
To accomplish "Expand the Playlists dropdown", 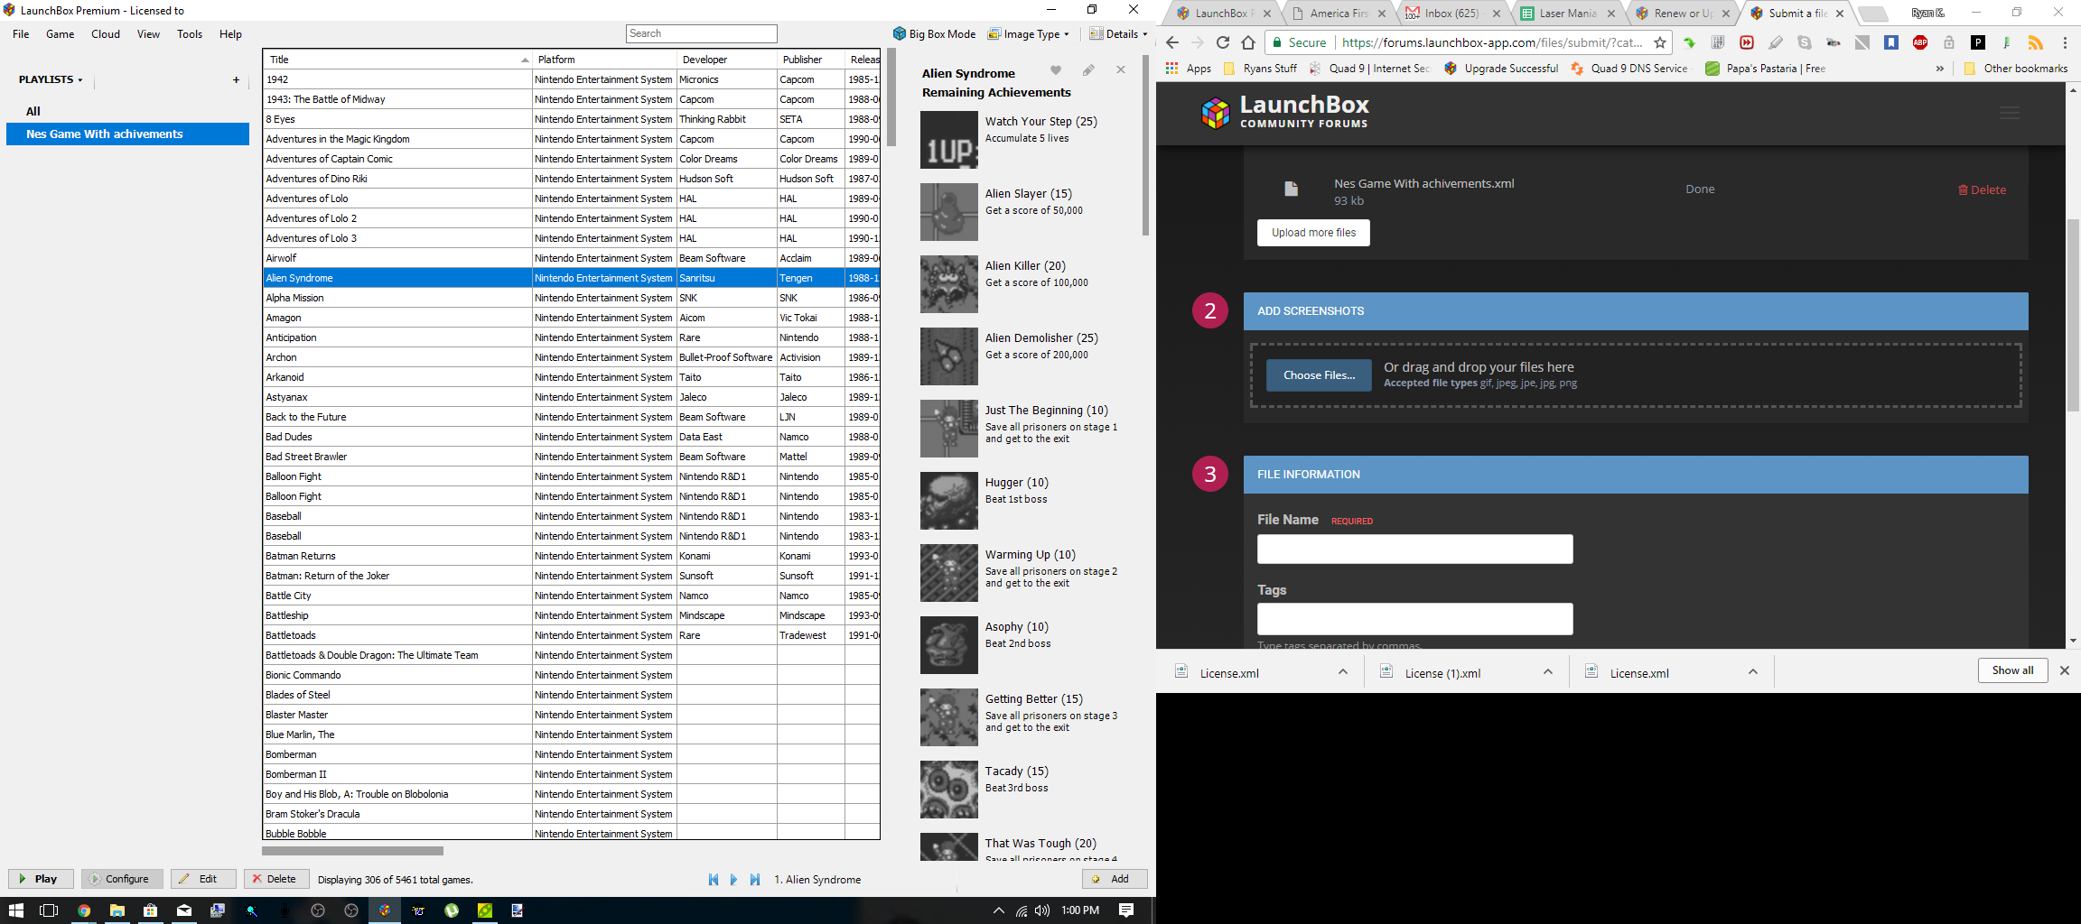I will tap(51, 79).
